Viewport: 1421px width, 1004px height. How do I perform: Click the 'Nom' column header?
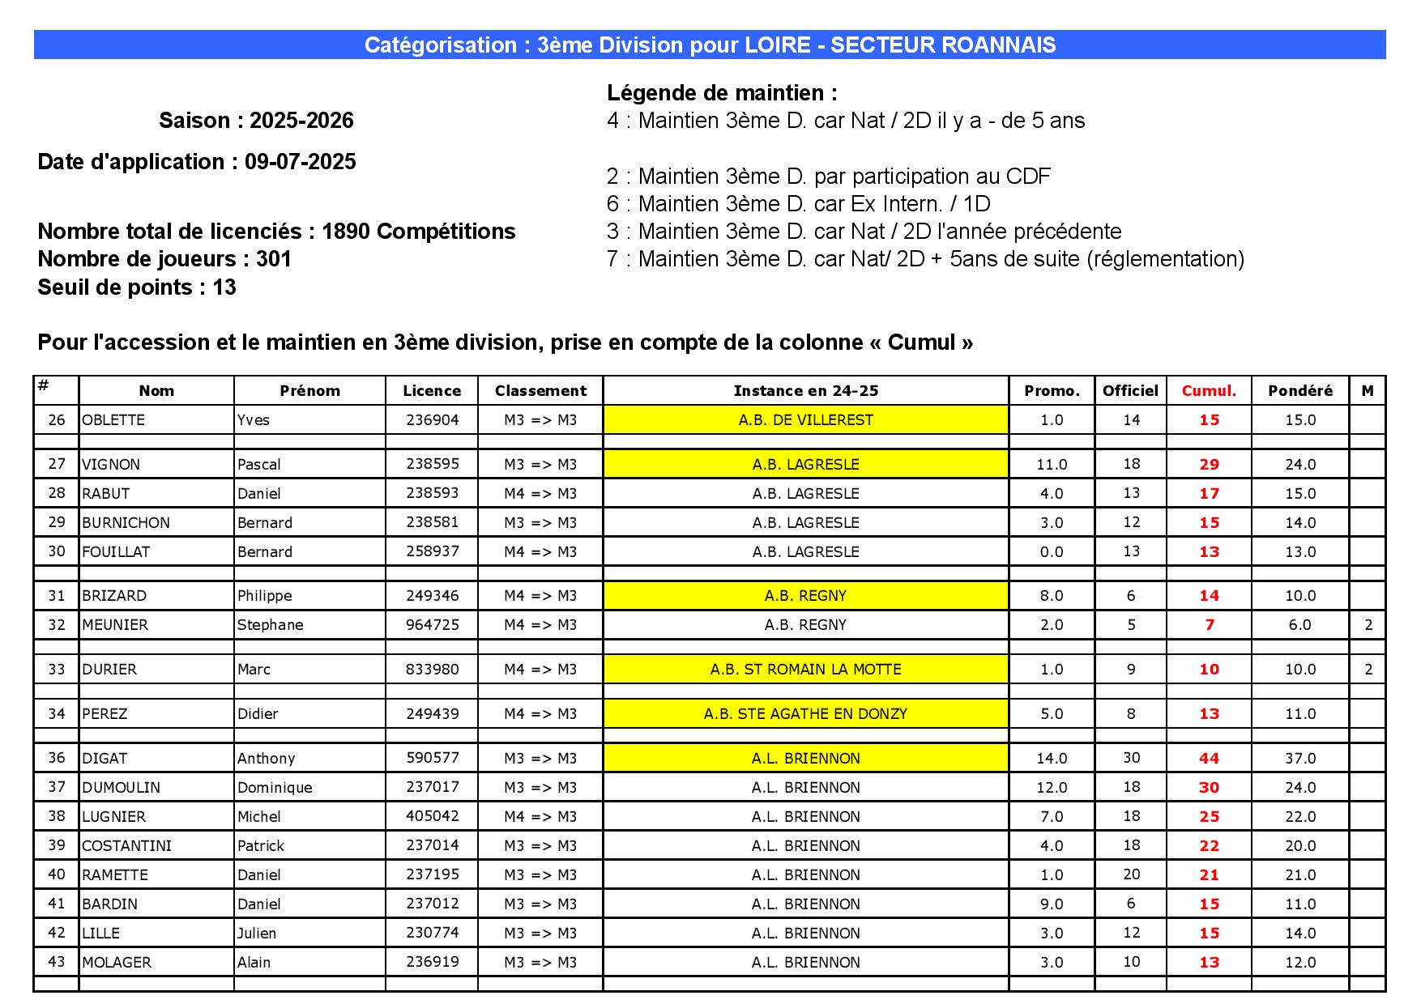point(156,391)
